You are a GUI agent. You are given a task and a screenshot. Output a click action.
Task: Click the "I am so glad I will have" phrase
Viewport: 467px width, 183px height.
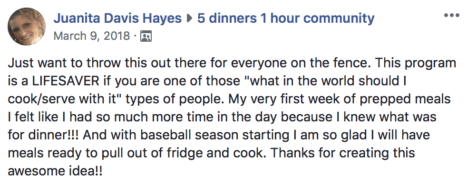coord(359,136)
